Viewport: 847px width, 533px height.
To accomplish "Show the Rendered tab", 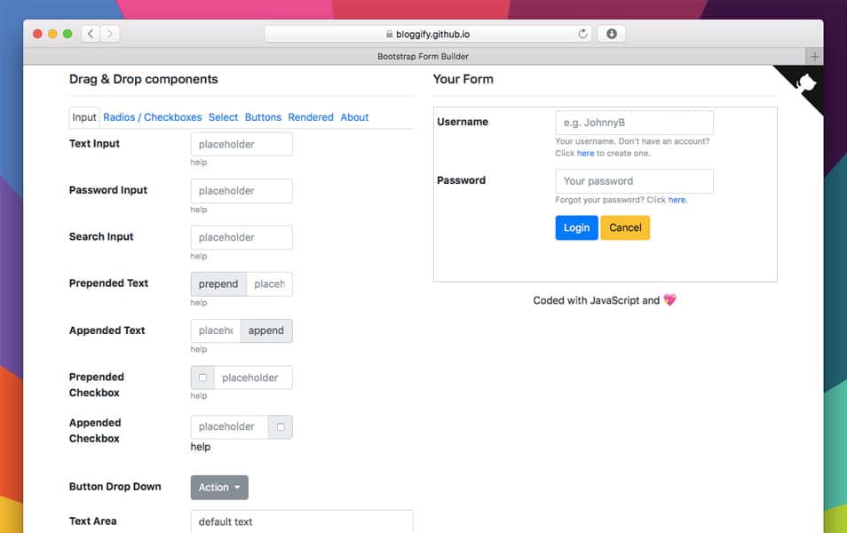I will click(311, 117).
